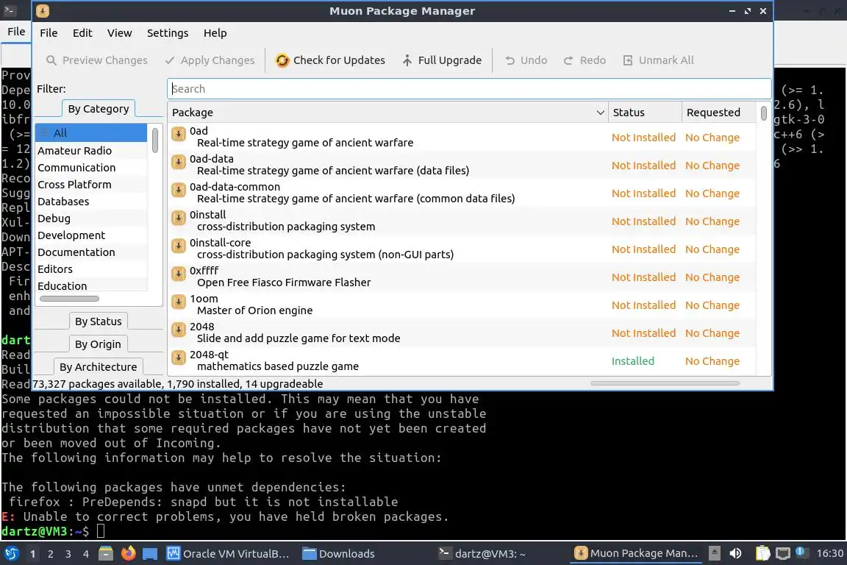Expand the By Architecture filter section
This screenshot has height=565, width=847.
(x=99, y=366)
